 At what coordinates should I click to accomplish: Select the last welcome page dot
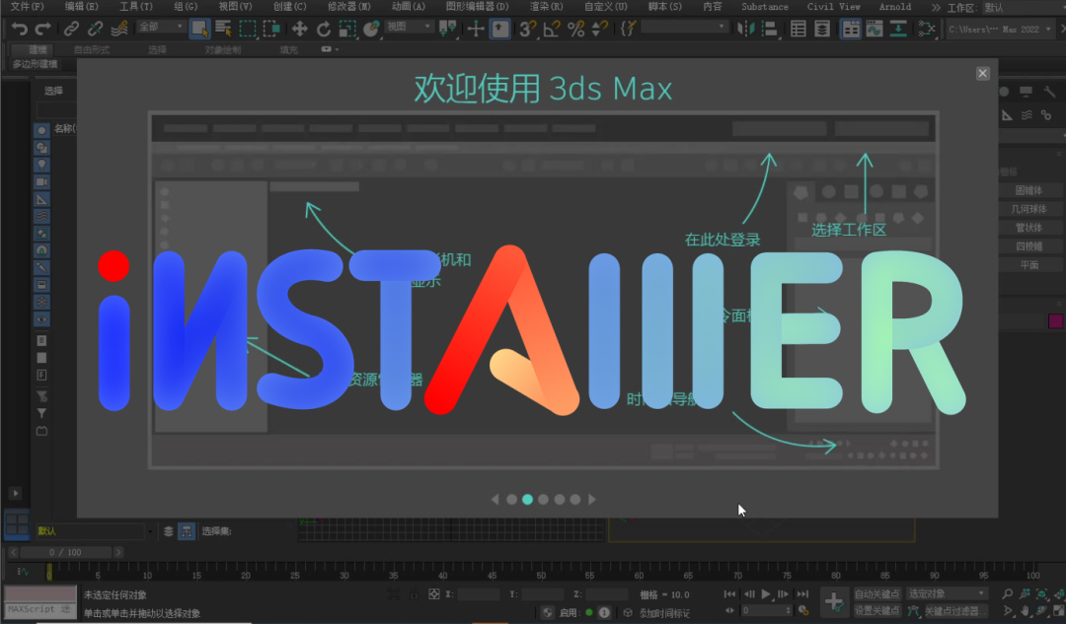[x=575, y=500]
